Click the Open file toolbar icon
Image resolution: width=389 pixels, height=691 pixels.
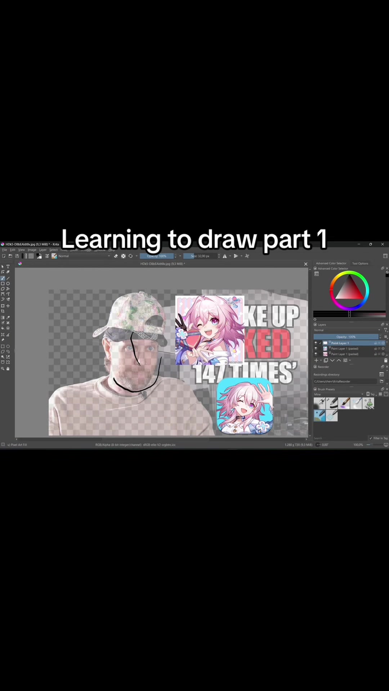click(10, 256)
